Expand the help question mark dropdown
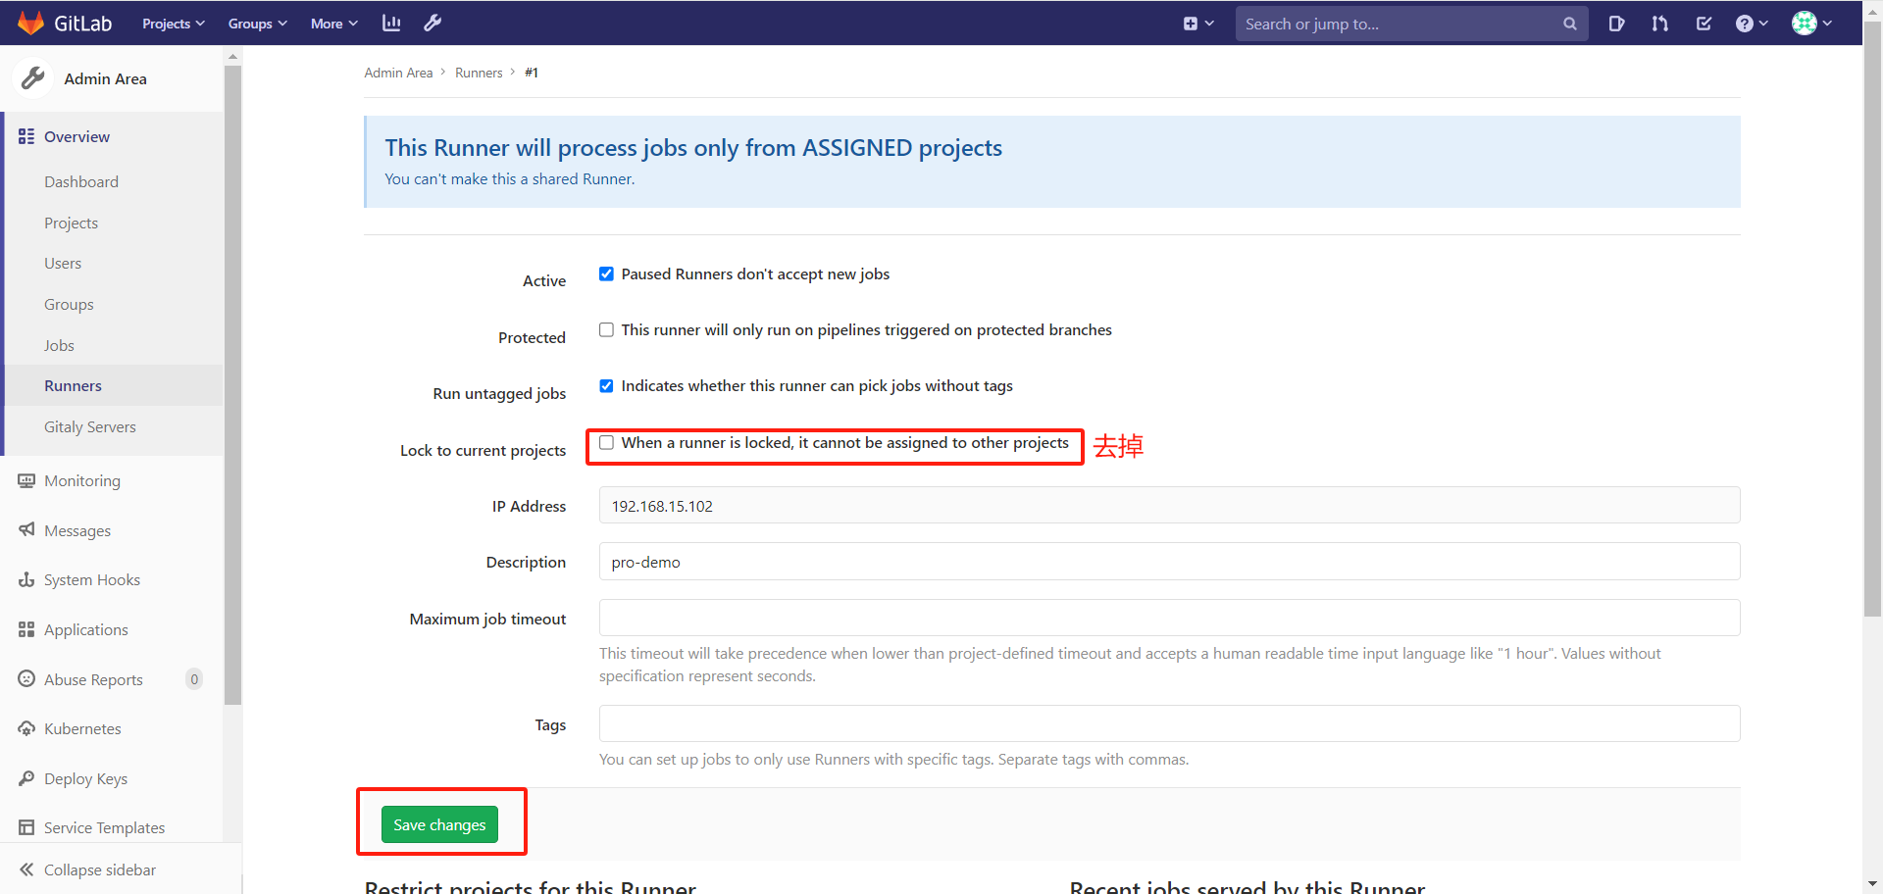The image size is (1883, 894). pos(1752,23)
